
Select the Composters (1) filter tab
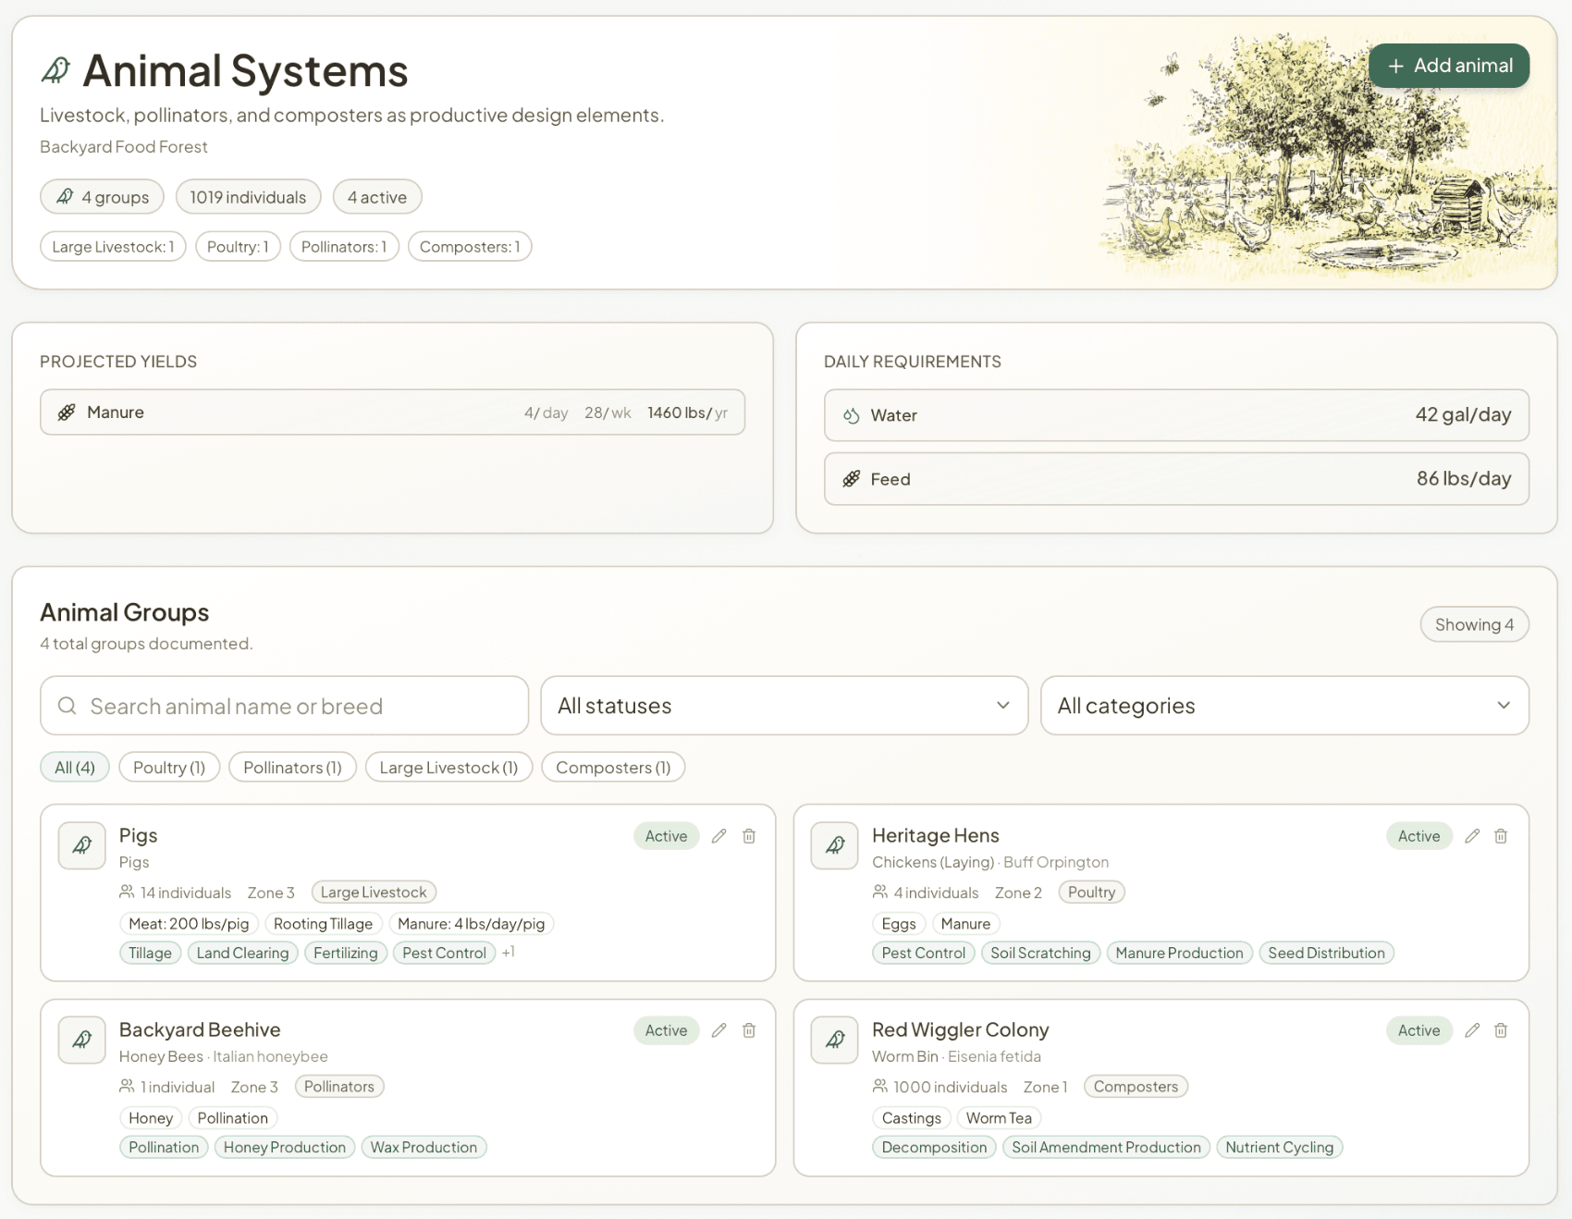pyautogui.click(x=613, y=767)
